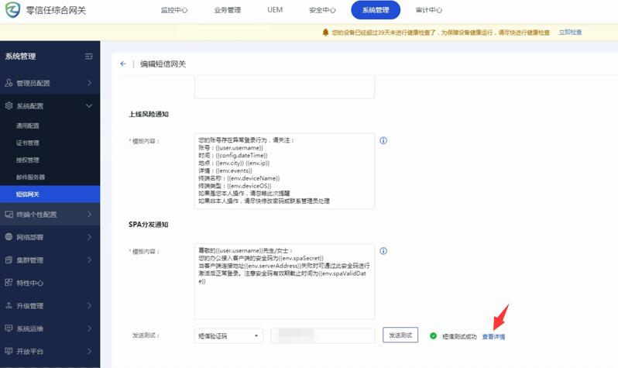Open the 审计中心 tab

coord(428,10)
